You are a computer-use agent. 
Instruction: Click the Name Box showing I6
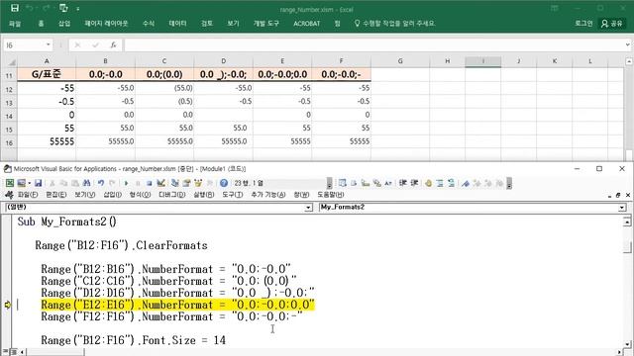[24, 44]
